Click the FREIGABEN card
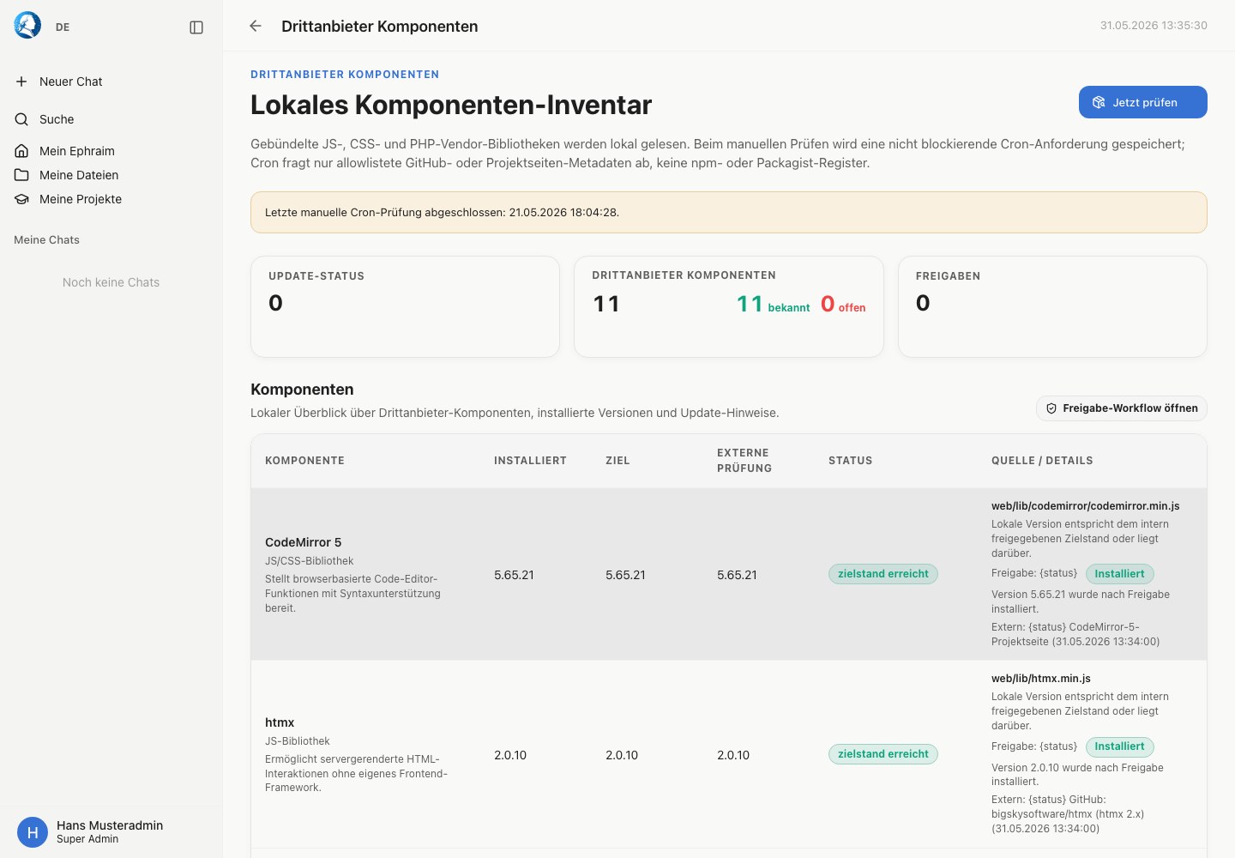This screenshot has height=858, width=1235. pos(1052,306)
